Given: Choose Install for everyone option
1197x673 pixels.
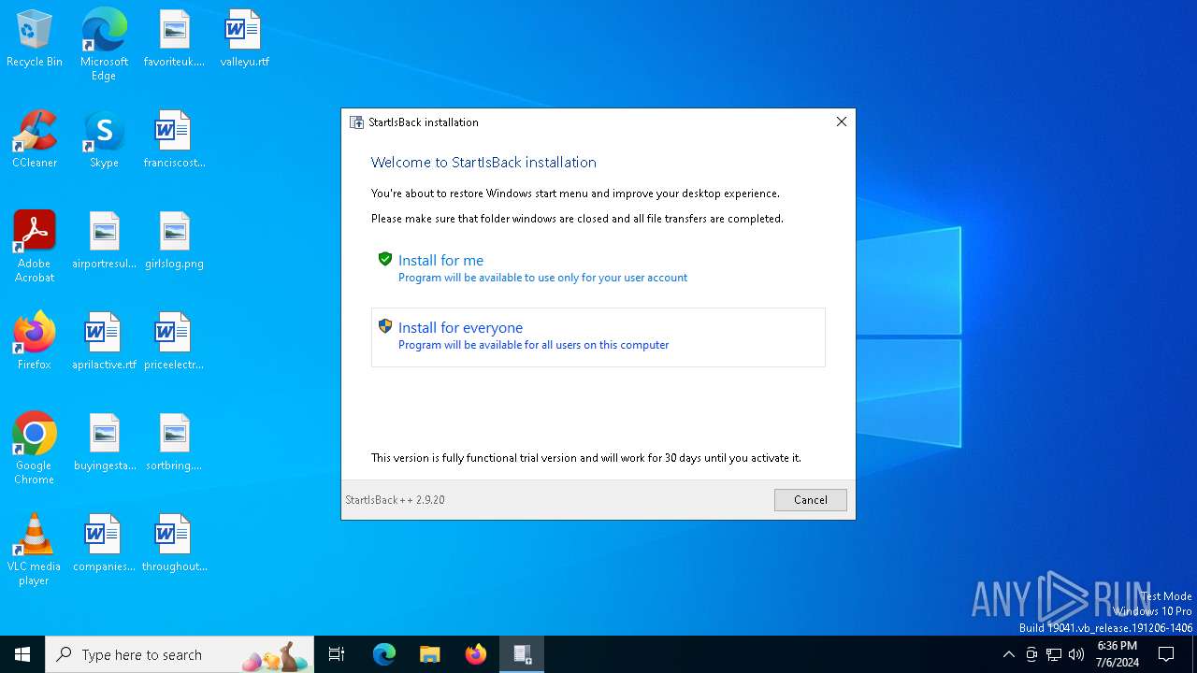Looking at the screenshot, I should pyautogui.click(x=598, y=336).
